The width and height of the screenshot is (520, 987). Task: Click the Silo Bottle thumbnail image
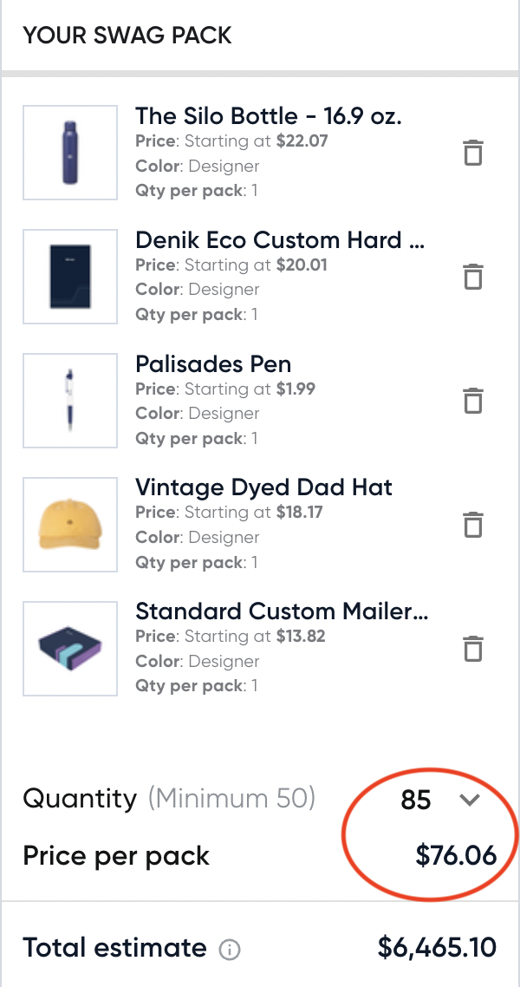click(69, 153)
